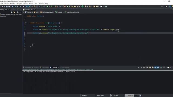Viewport: 173px width, 97px height.
Task: Select the (default package) breadcrumb item
Action: click(46, 12)
